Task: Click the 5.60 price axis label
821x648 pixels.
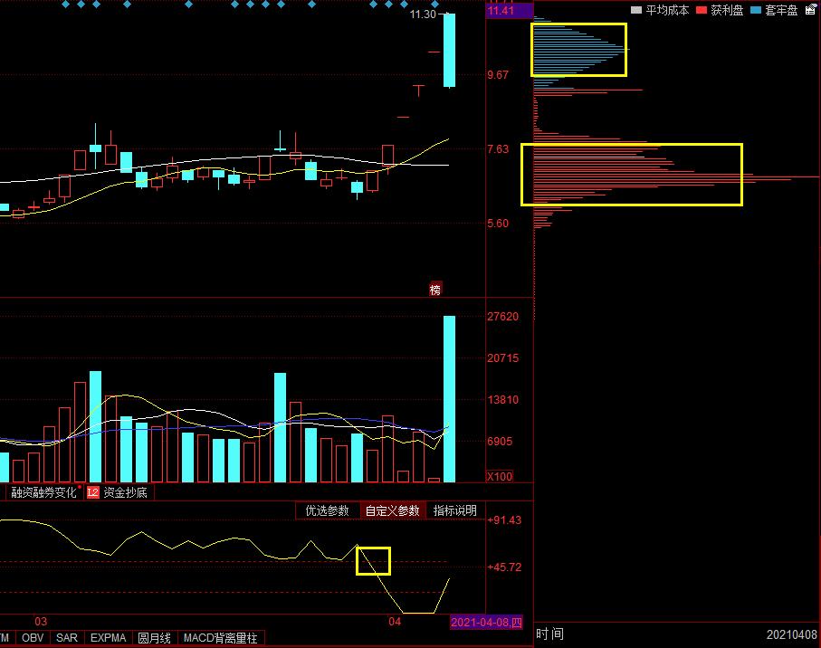Action: (498, 224)
